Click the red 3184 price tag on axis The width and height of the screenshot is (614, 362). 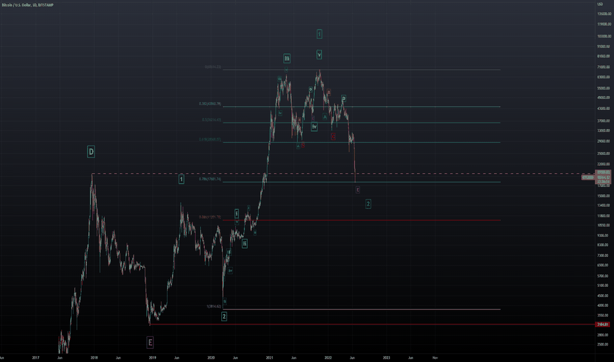coord(602,324)
